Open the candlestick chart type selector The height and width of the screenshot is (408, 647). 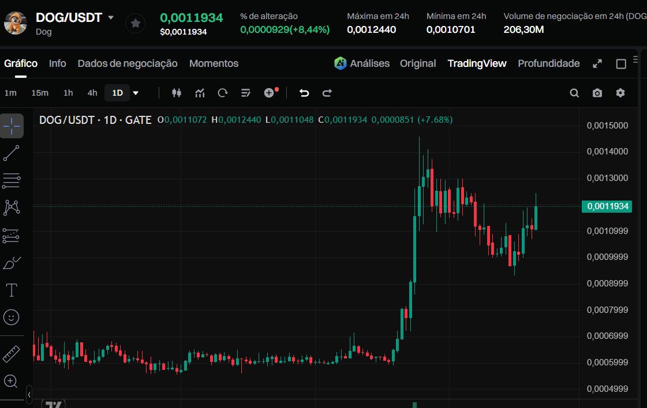pos(177,93)
